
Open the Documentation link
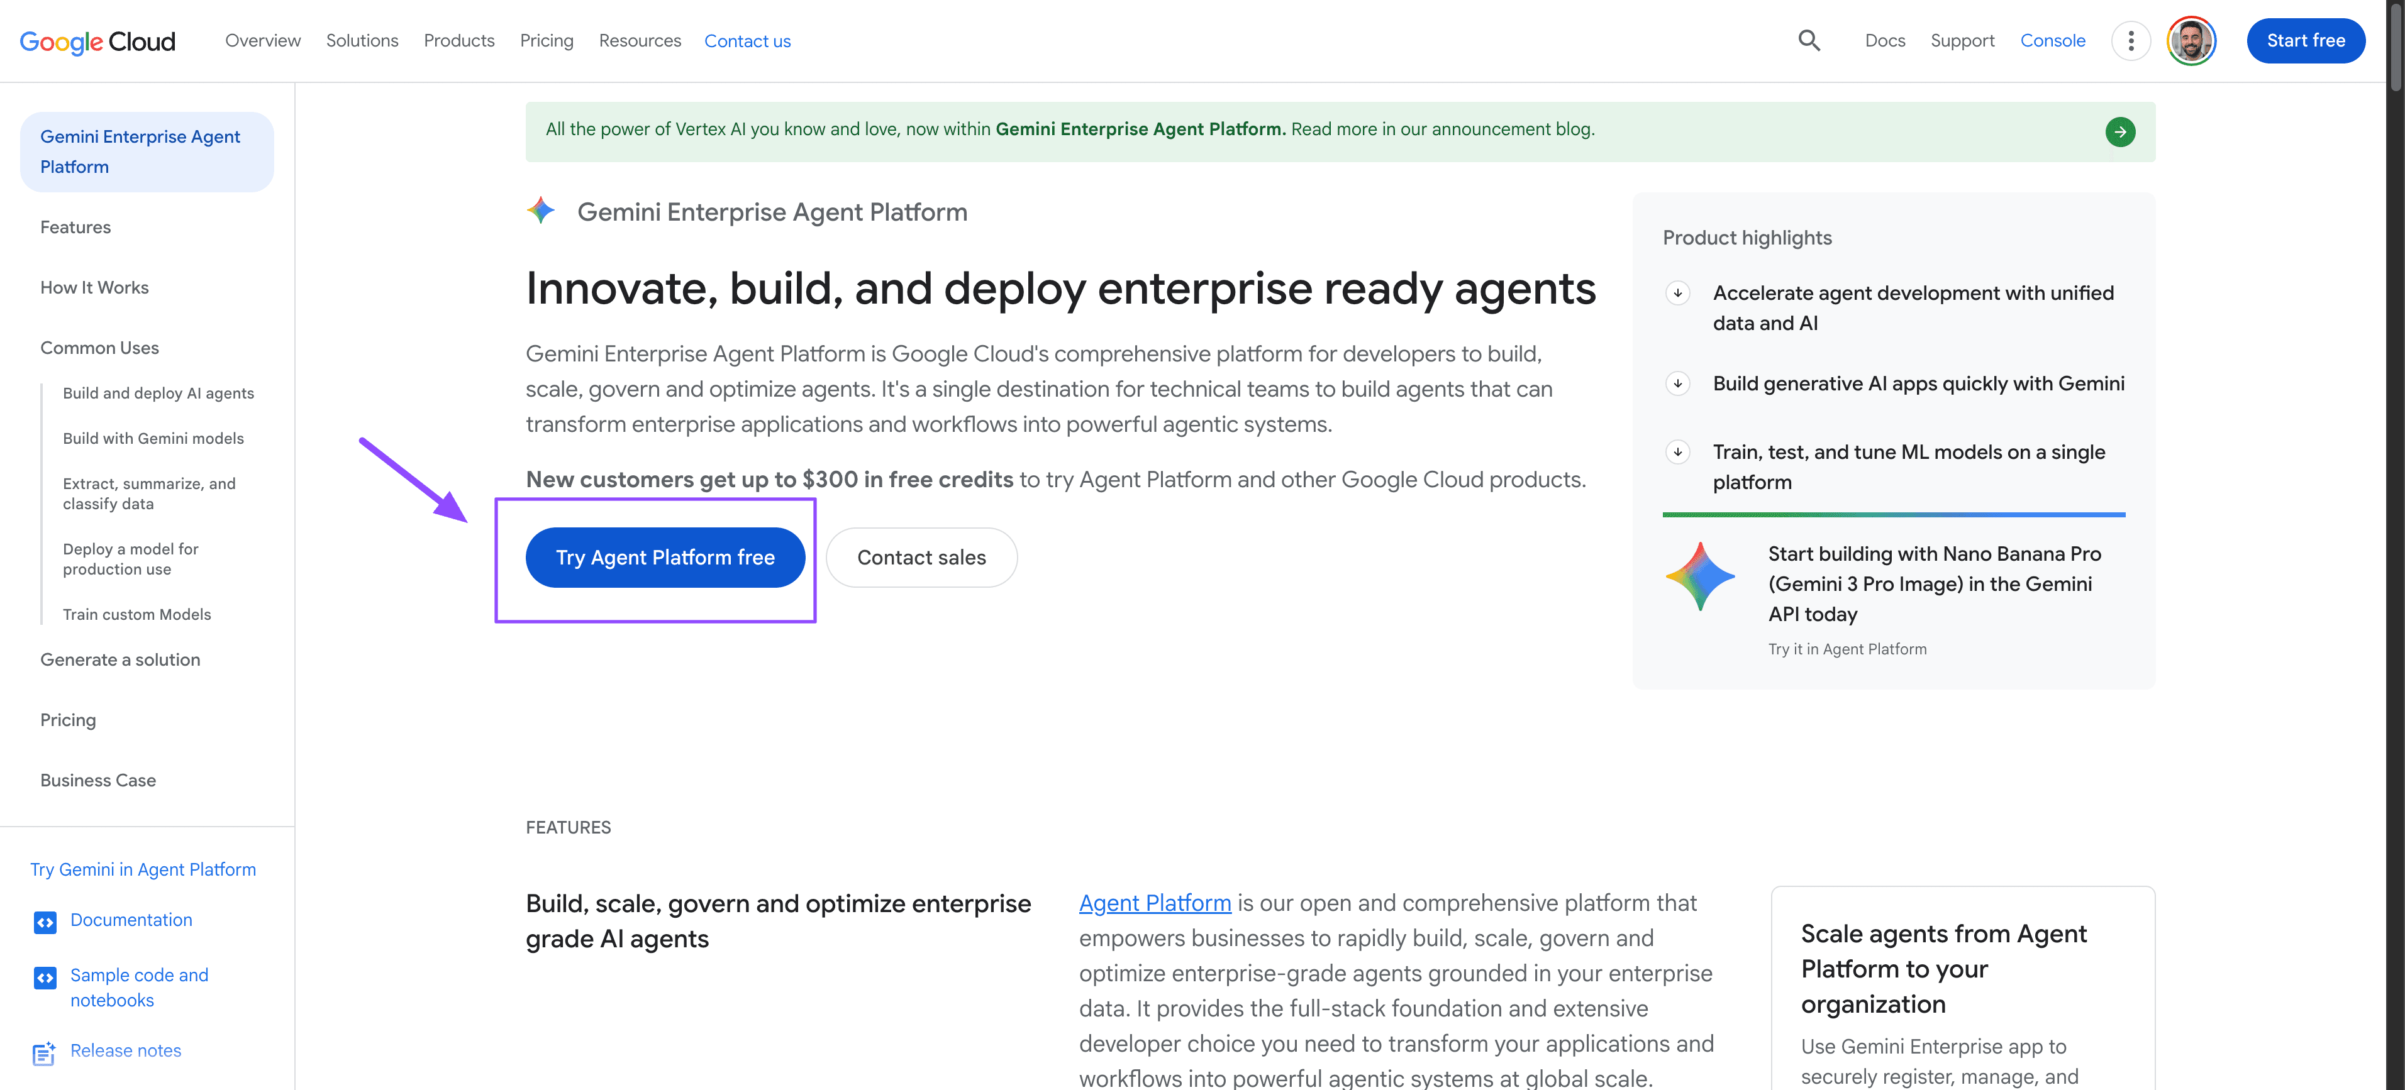131,920
